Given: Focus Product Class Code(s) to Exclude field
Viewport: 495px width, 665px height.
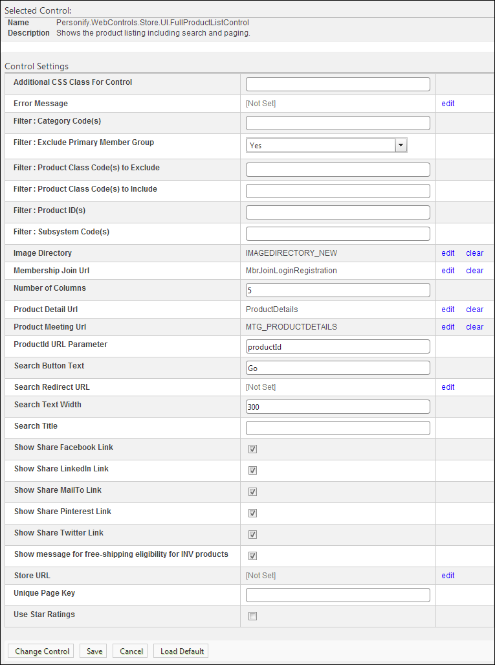Looking at the screenshot, I should pos(338,170).
